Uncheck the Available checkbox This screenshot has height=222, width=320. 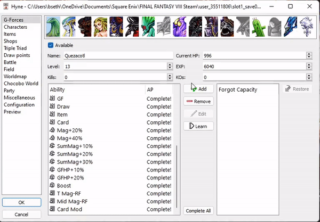[x=51, y=45]
